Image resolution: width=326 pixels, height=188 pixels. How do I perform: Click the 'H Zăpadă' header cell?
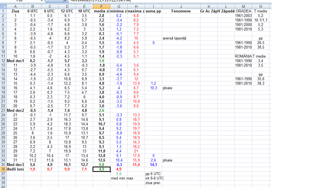tap(226, 11)
